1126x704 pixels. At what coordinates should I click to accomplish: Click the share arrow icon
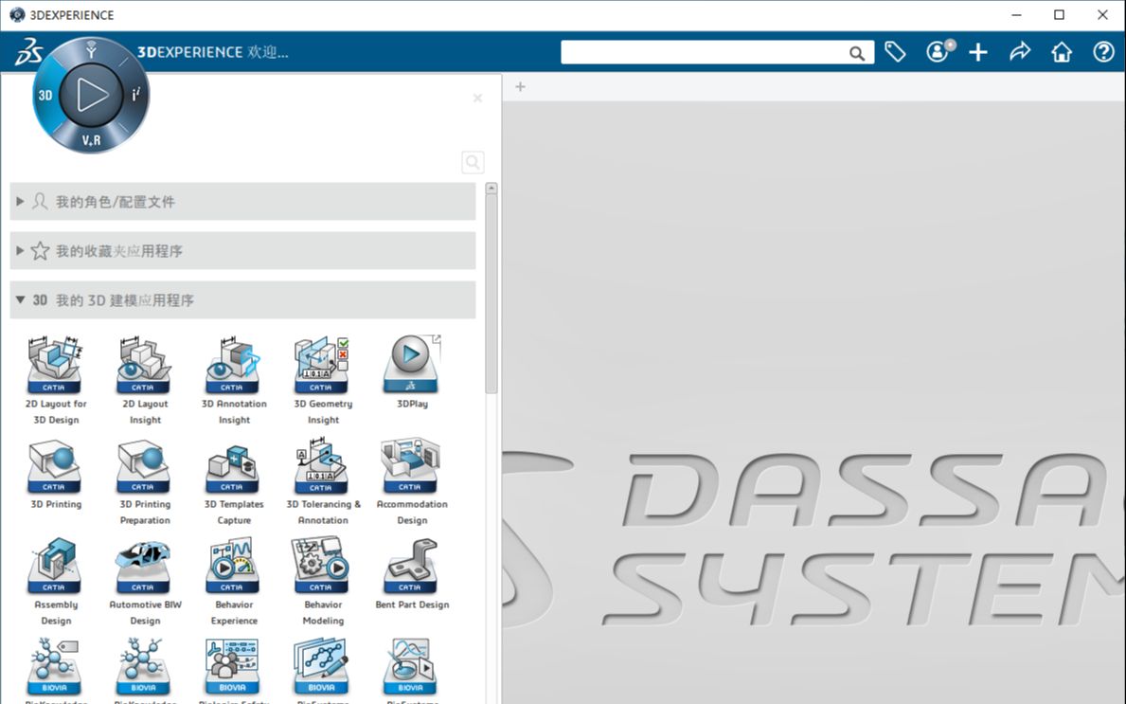pyautogui.click(x=1020, y=52)
